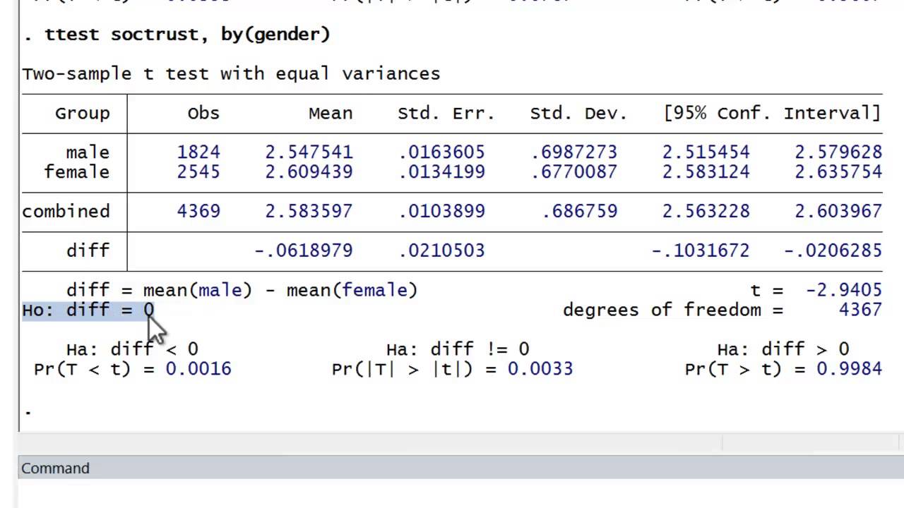Click the combined mean value 2.583597
The height and width of the screenshot is (508, 904).
tap(309, 212)
